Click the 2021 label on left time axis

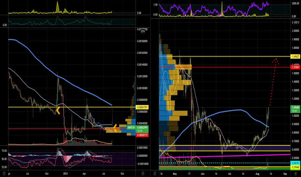(66, 173)
